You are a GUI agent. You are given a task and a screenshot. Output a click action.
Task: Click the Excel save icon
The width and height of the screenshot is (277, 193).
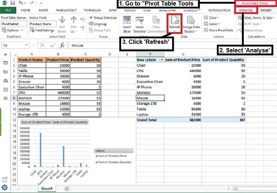pyautogui.click(x=13, y=3)
